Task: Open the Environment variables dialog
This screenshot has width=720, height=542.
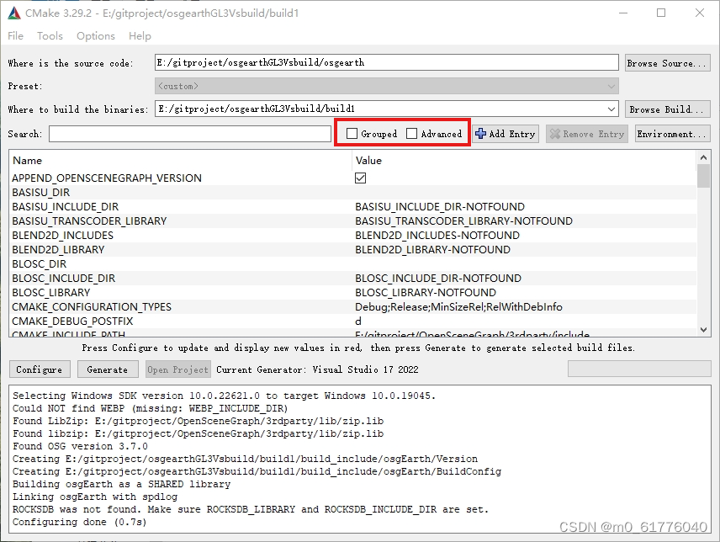Action: pos(670,133)
